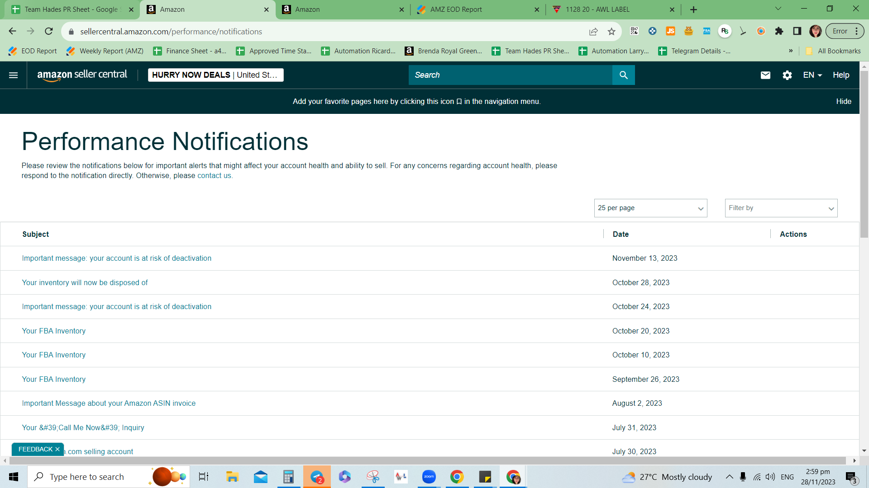Open the Chrome Error menu button
The image size is (869, 488).
point(845,31)
